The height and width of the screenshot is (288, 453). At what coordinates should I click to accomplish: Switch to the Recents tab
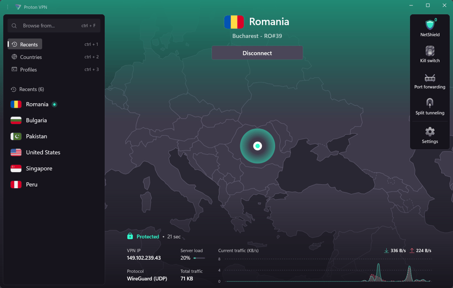pyautogui.click(x=25, y=44)
